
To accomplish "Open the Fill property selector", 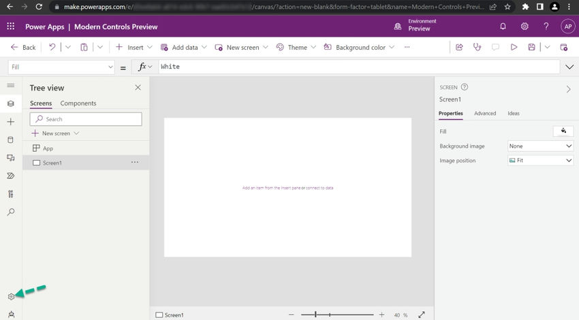I will click(61, 67).
